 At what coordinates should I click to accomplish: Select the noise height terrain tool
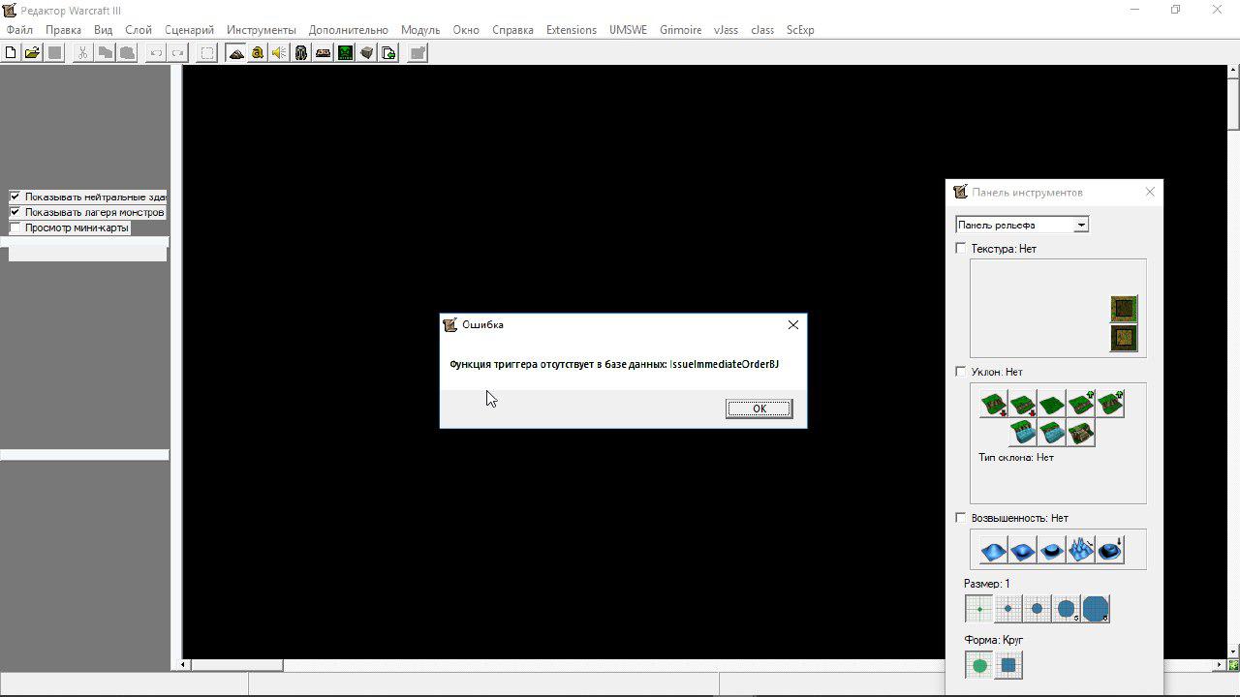(x=1081, y=551)
